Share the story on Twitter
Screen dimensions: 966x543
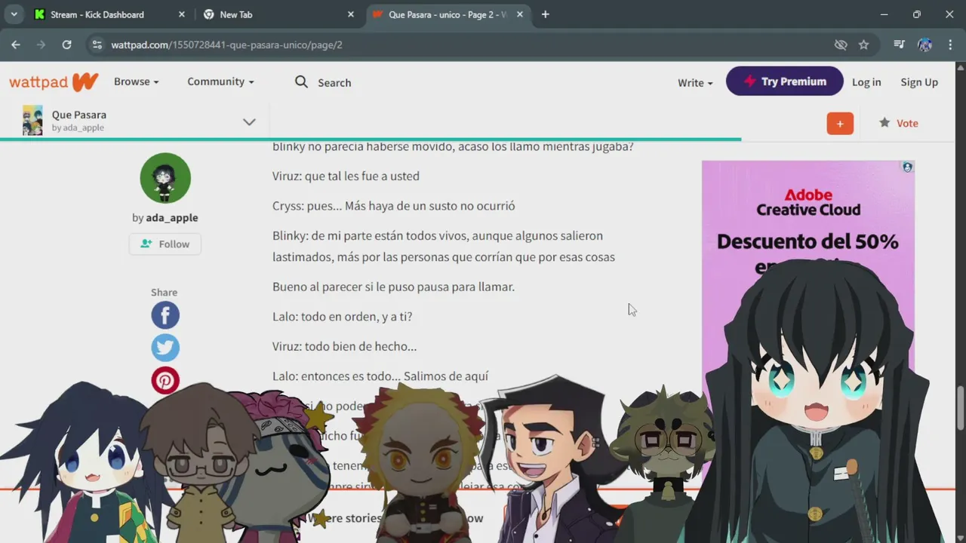[x=165, y=348]
